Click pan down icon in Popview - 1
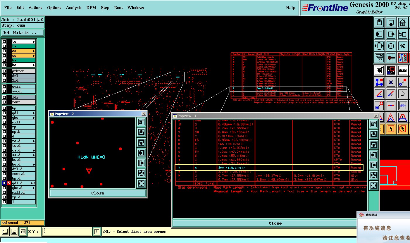Viewport: 410px width, 243px height. pyautogui.click(x=373, y=144)
